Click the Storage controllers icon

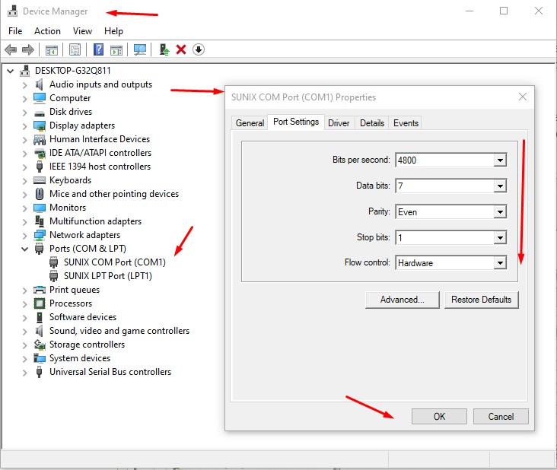40,345
